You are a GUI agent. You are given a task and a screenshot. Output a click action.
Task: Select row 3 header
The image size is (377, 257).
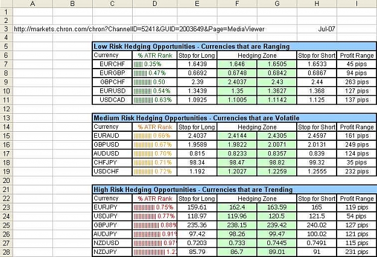tap(6, 29)
